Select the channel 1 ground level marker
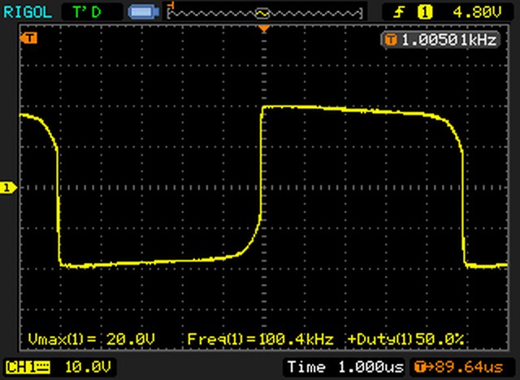 point(8,188)
